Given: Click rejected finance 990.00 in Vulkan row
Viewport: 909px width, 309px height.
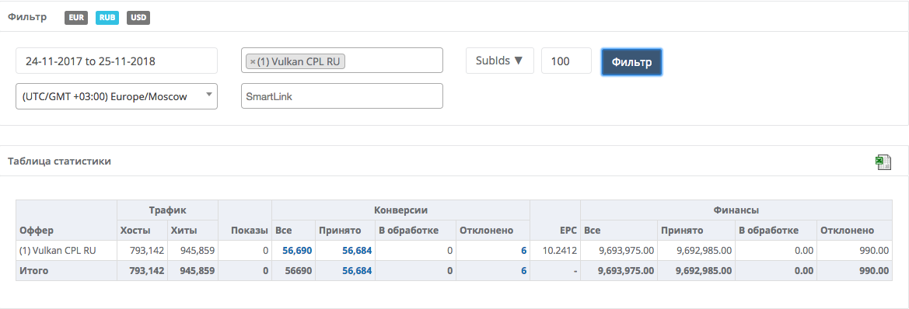Looking at the screenshot, I should click(874, 251).
